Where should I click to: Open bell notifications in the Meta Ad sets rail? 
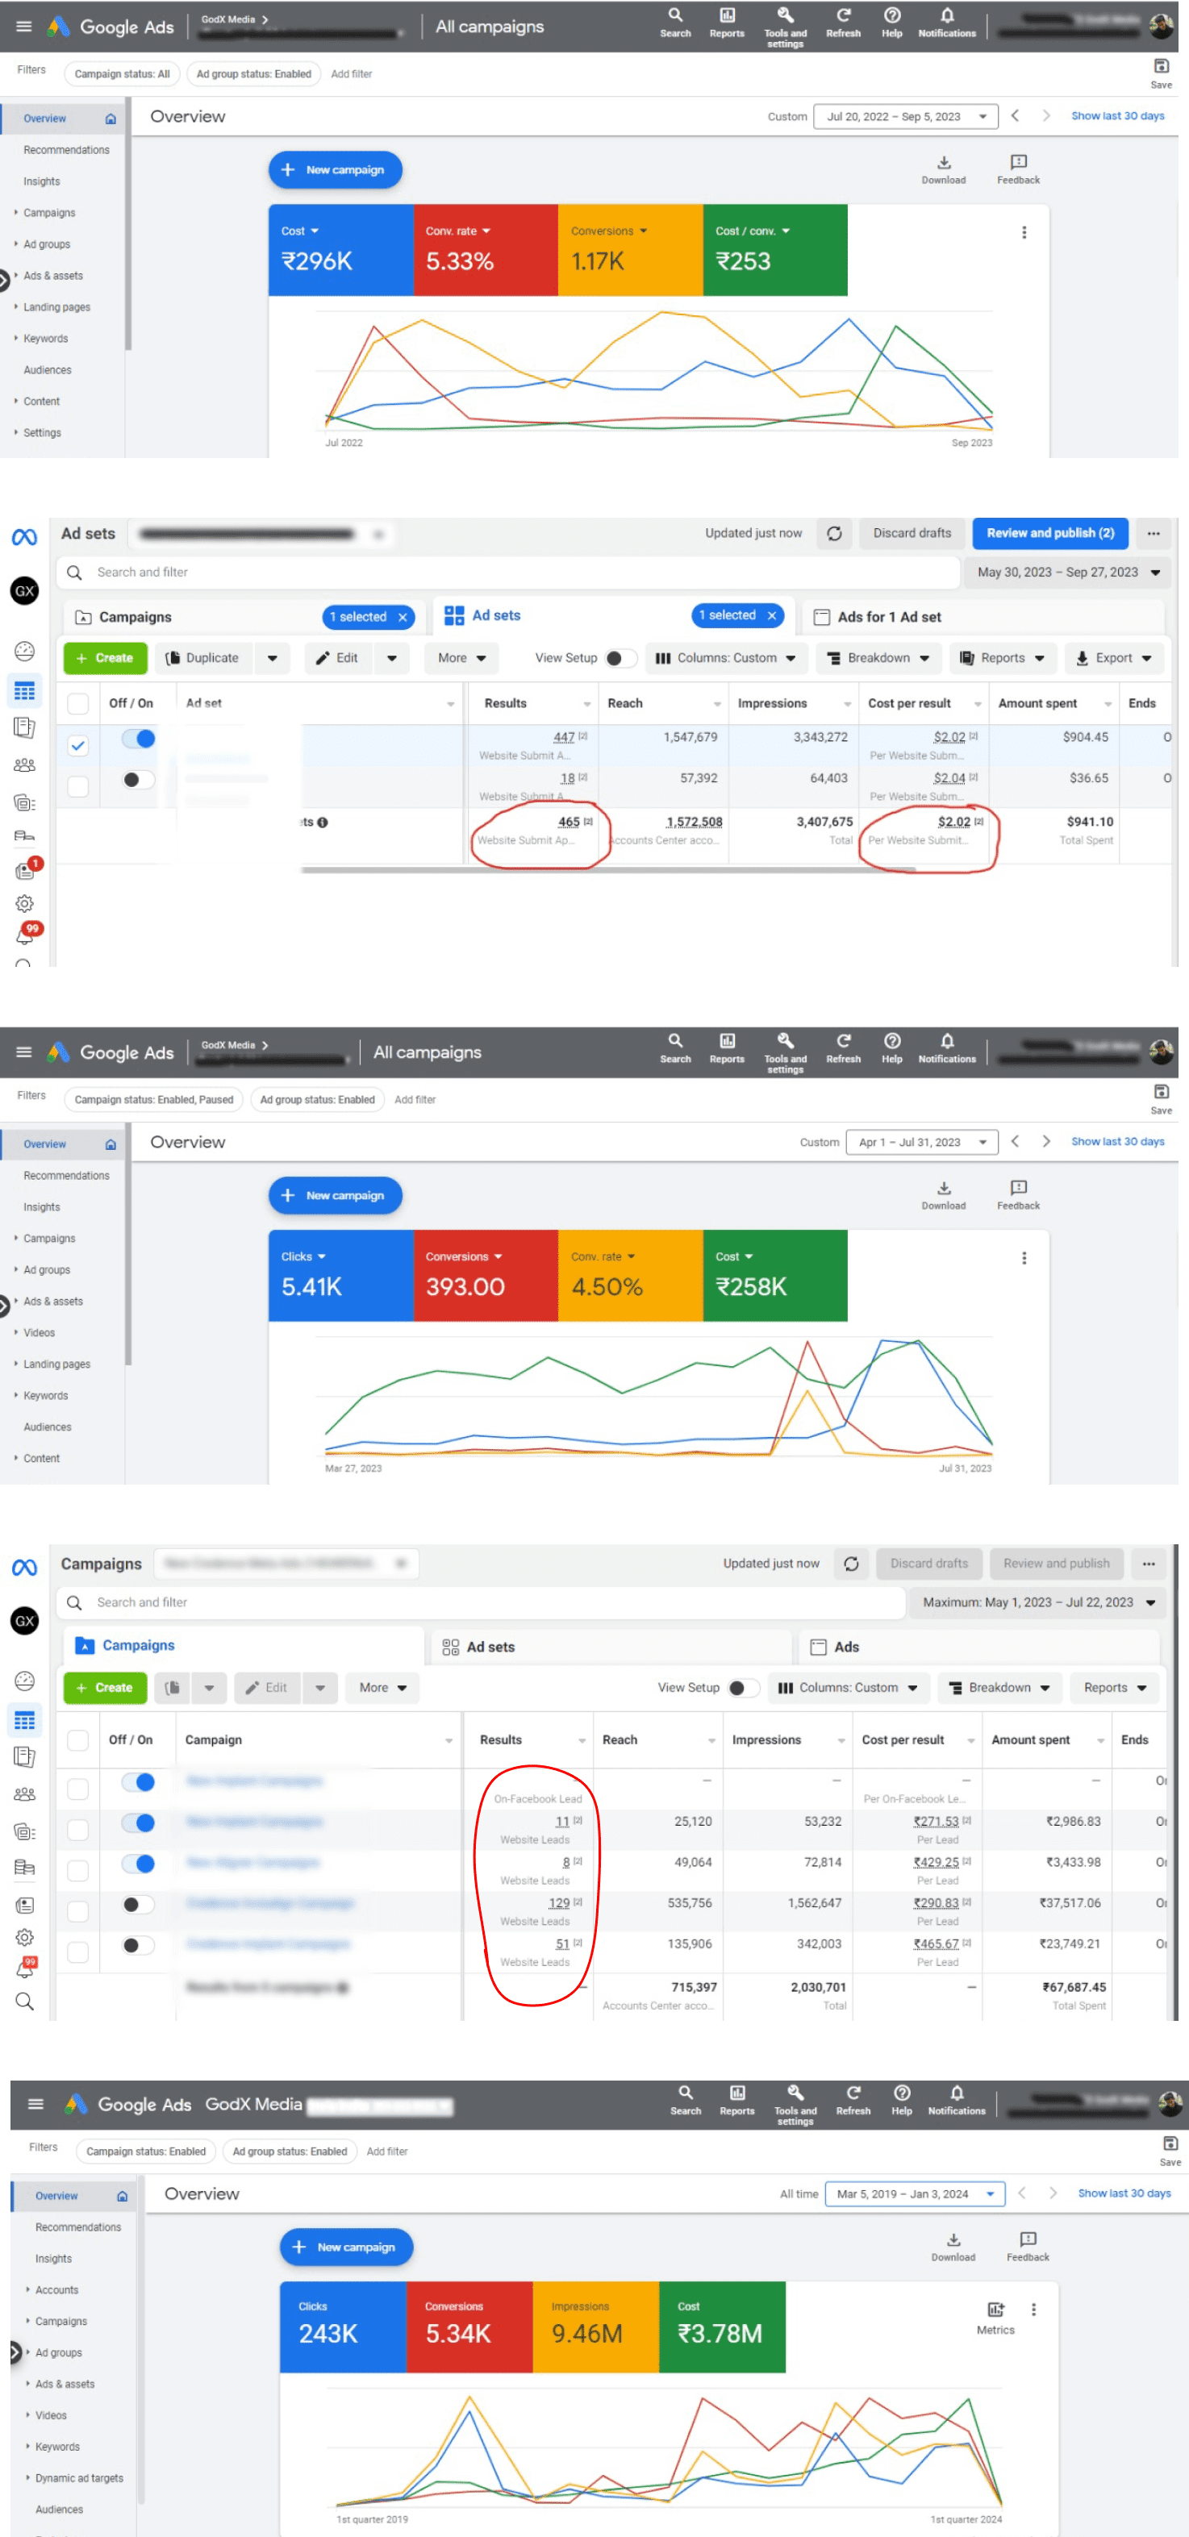(25, 935)
